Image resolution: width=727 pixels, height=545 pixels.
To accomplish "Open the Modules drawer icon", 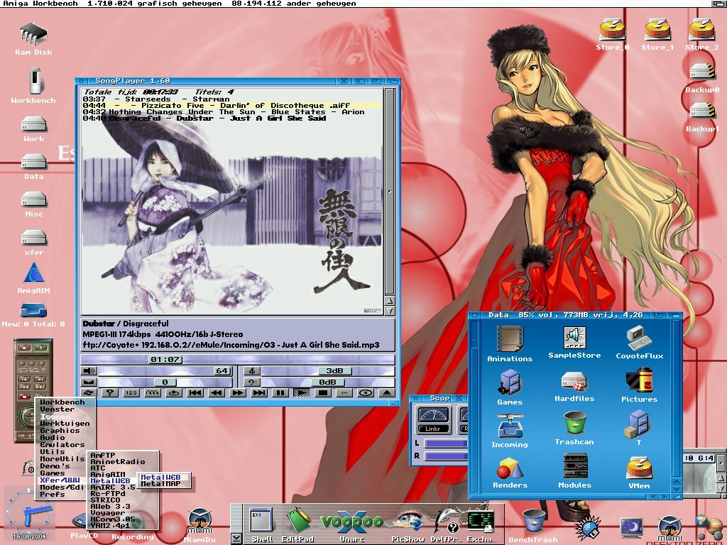I will (x=574, y=471).
